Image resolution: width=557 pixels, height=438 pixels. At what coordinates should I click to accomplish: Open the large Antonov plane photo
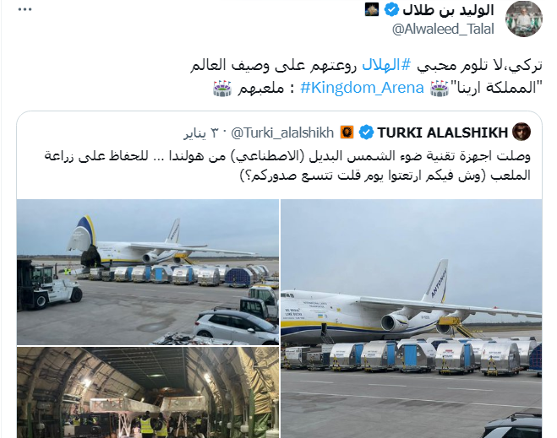[x=412, y=318]
